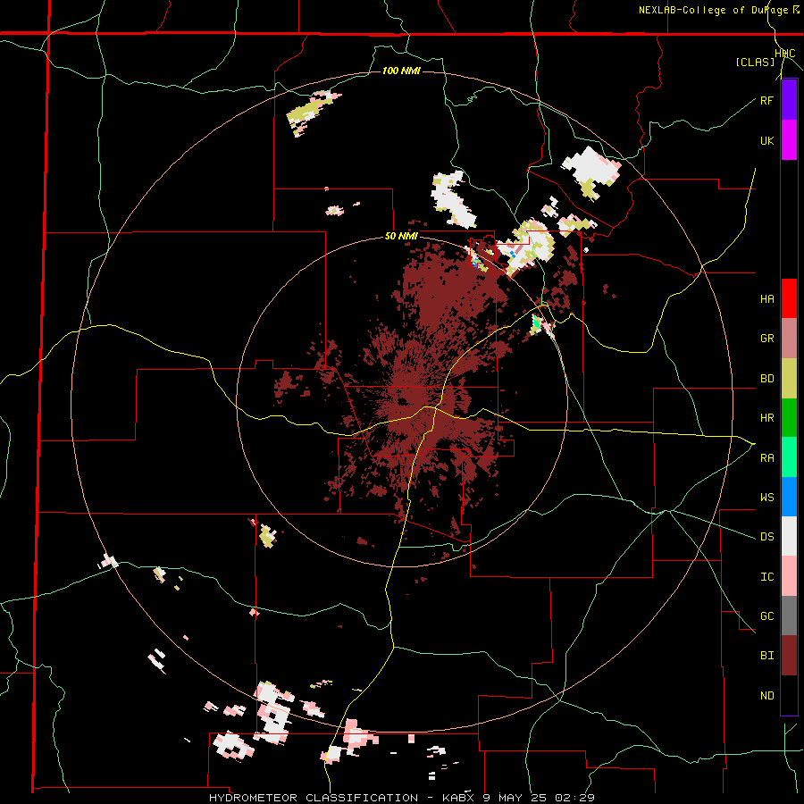Viewport: 804px width, 804px height.
Task: Click the radar site center point
Action: [x=403, y=401]
